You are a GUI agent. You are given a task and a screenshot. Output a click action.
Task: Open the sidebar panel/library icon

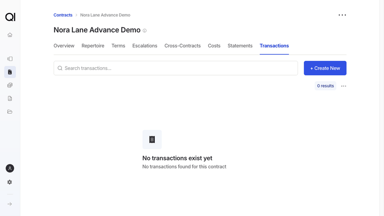pyautogui.click(x=10, y=59)
